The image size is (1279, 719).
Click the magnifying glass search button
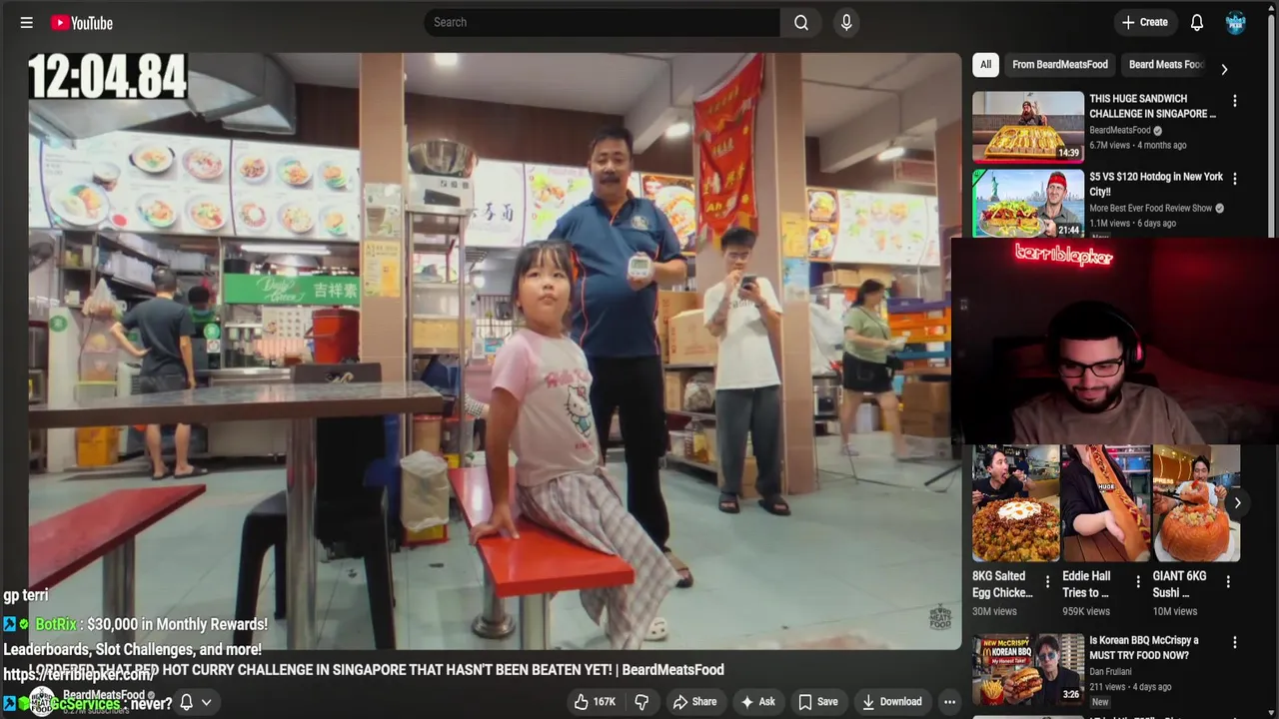click(x=801, y=22)
